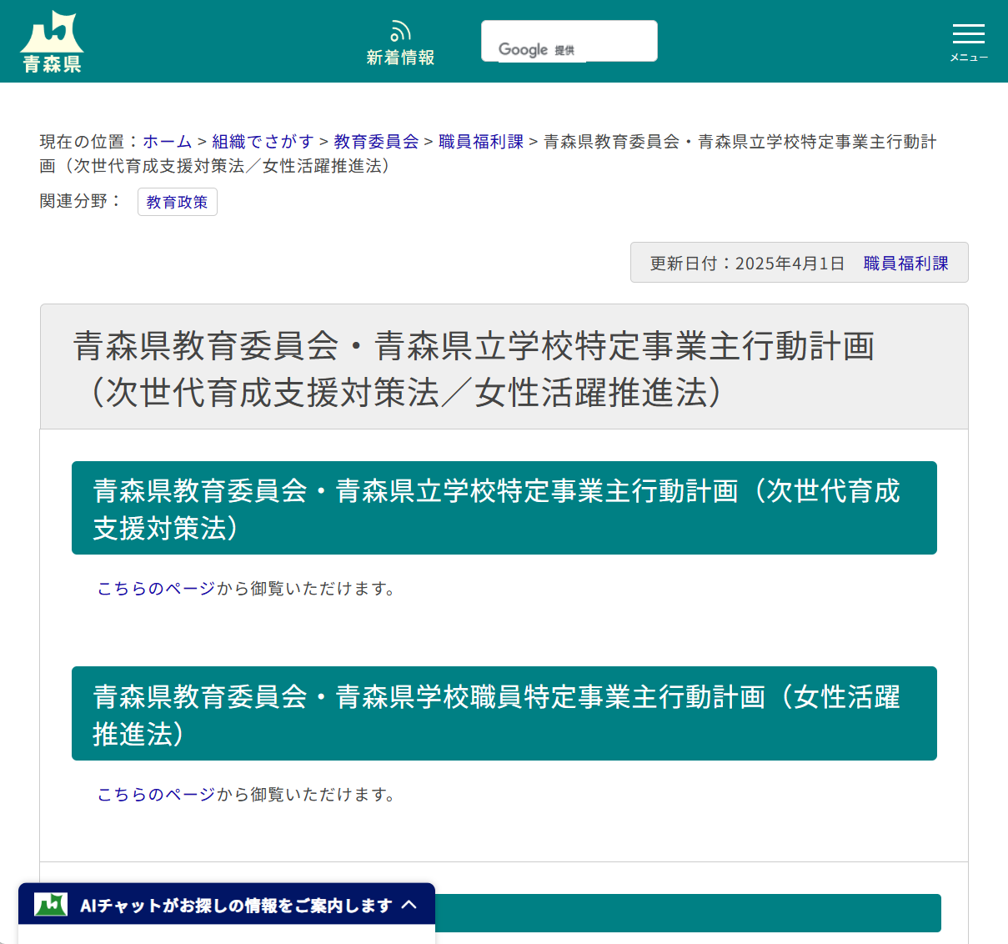Screen dimensions: 1008x944
Task: Click the AI chat mascot icon
Action: (50, 904)
